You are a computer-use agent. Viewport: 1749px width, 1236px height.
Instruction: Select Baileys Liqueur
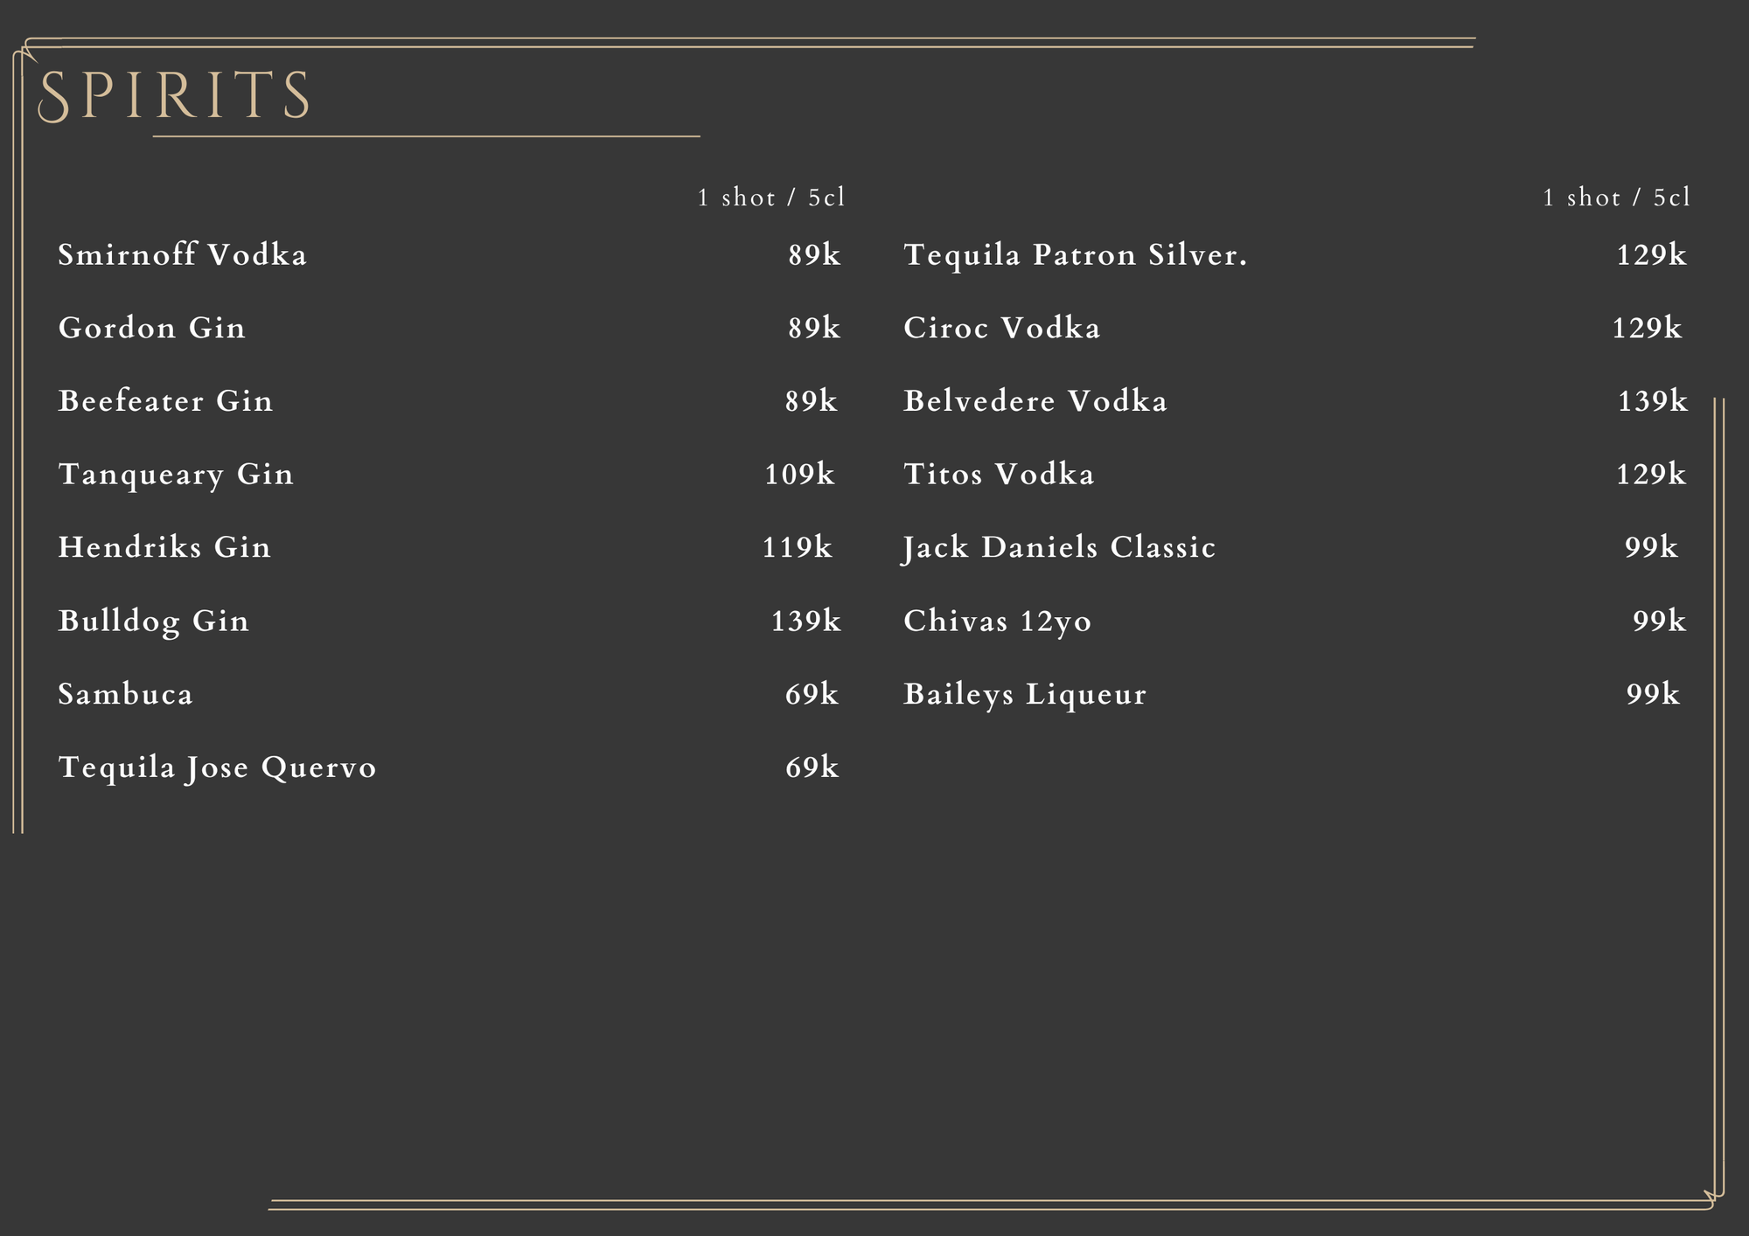tap(1025, 694)
